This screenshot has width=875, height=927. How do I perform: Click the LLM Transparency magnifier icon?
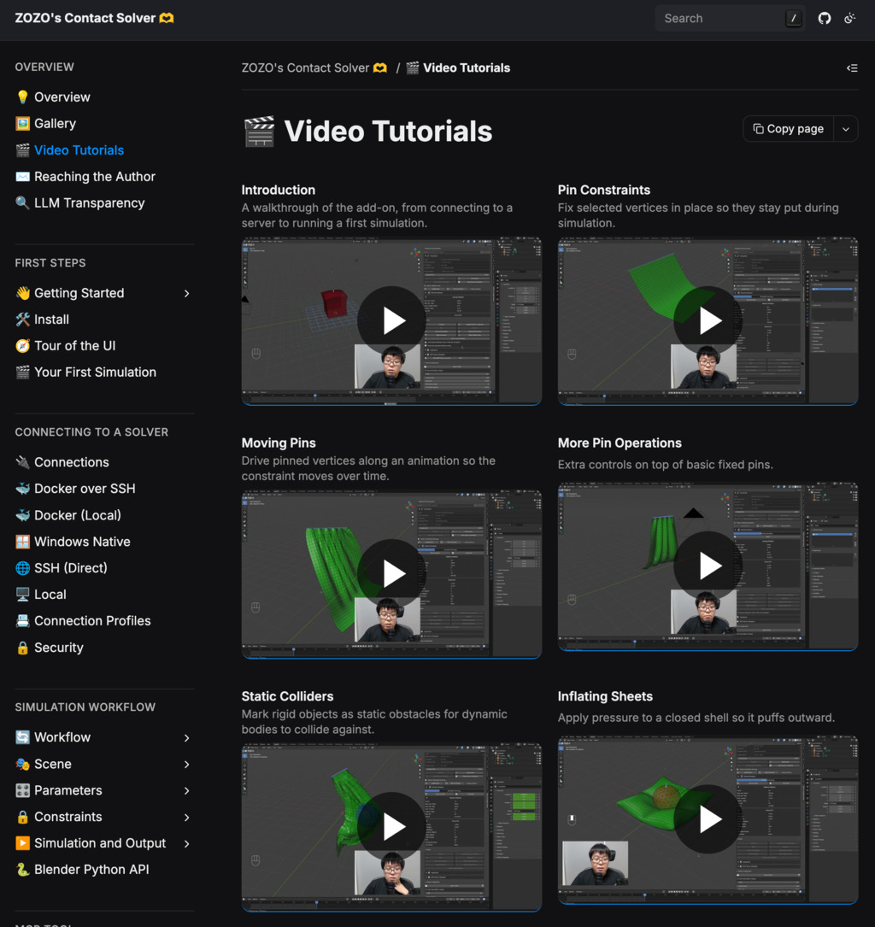point(22,202)
